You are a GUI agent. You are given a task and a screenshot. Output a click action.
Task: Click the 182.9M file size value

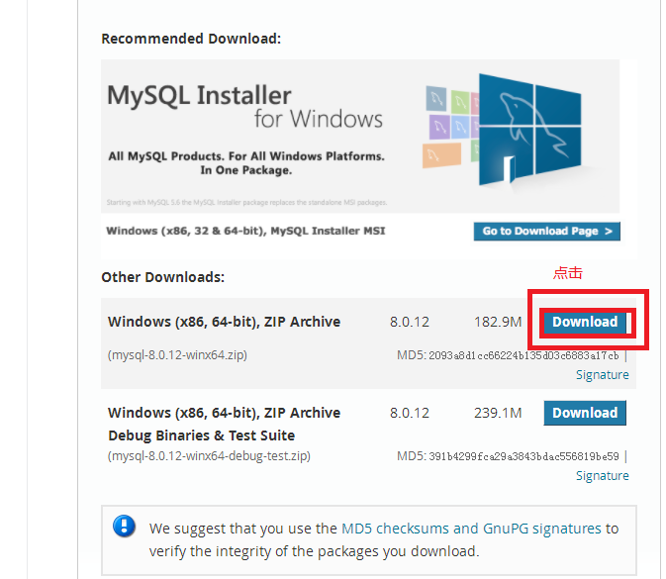tap(498, 322)
